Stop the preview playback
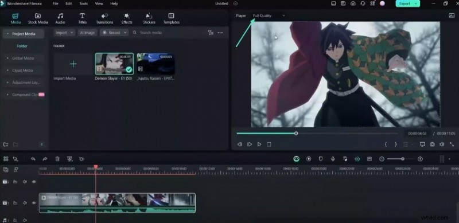 click(x=269, y=144)
